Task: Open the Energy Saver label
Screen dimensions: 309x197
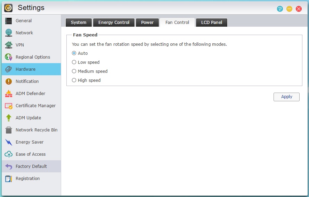Action: pyautogui.click(x=30, y=142)
